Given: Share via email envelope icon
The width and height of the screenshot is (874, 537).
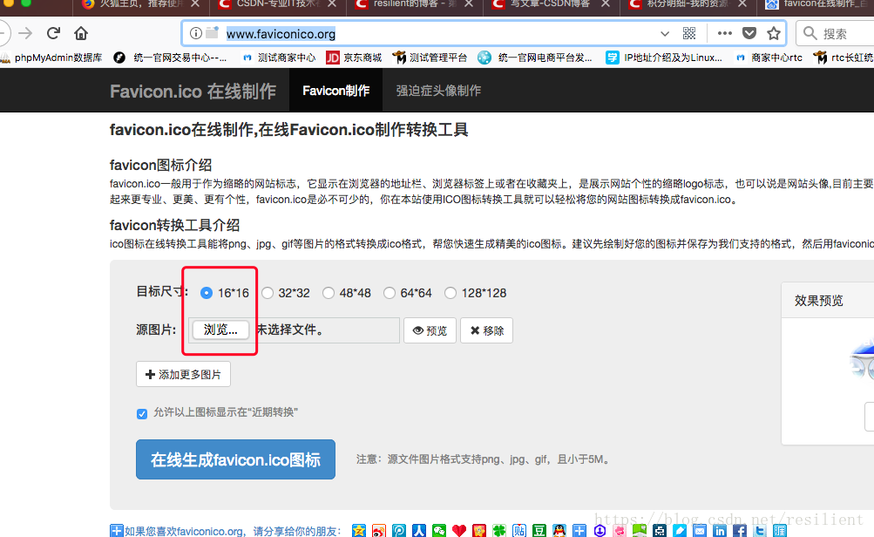Looking at the screenshot, I should click(700, 531).
